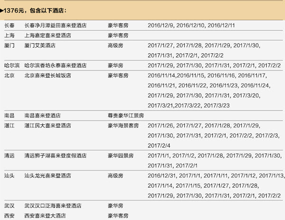Click the last 汕头 date line starting '2017/1/29'
285x220 pixels.
click(x=214, y=195)
